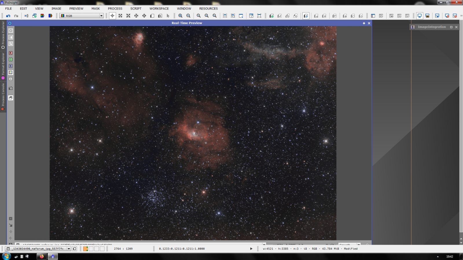Click the camera snapshot icon in preview sidebar

pos(11,88)
